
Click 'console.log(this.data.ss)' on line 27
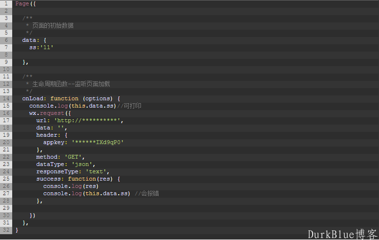tap(86, 193)
